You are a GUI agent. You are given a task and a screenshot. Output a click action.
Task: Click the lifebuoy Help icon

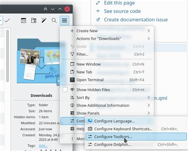(72, 128)
